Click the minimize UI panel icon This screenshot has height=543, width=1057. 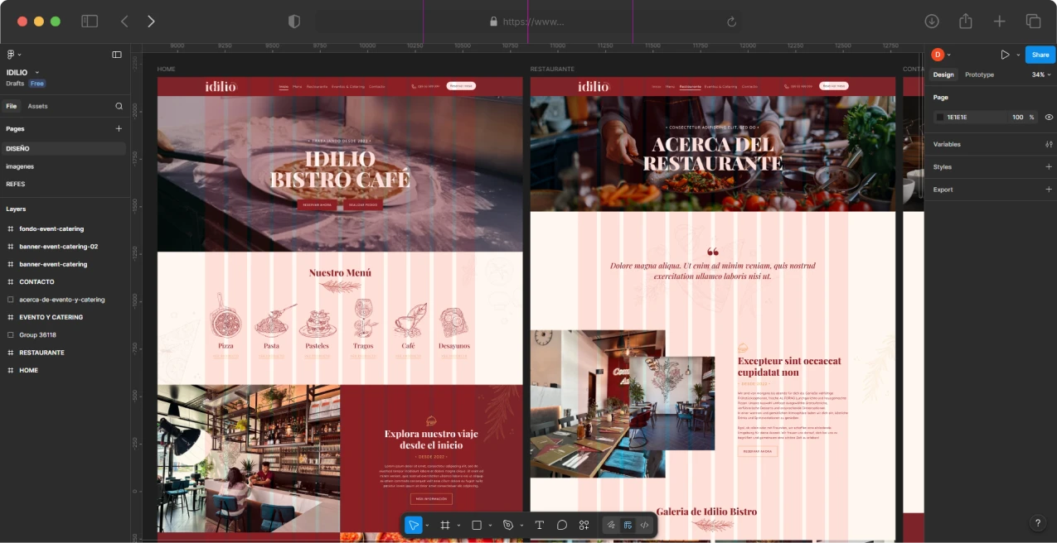117,55
